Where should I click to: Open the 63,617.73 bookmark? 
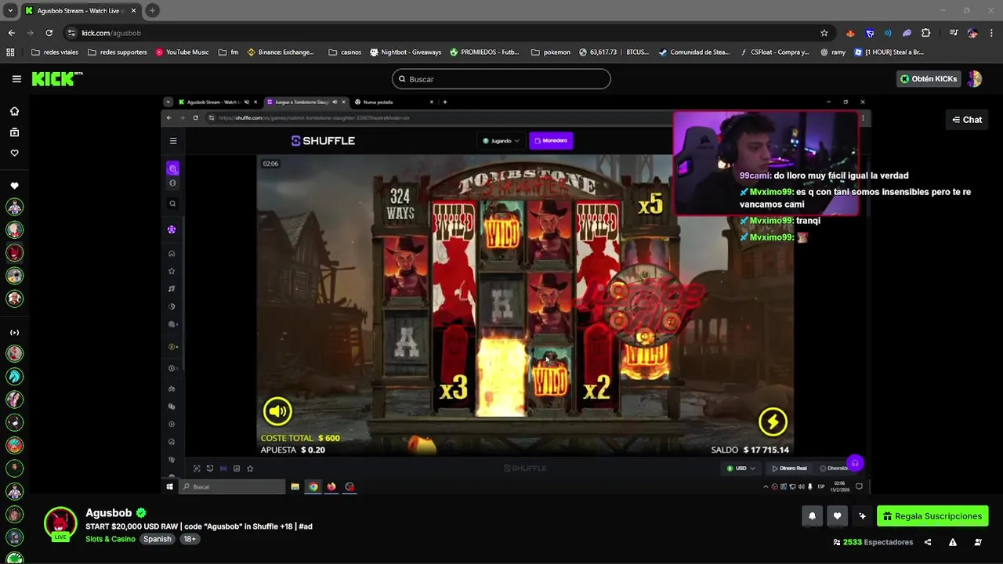click(598, 52)
